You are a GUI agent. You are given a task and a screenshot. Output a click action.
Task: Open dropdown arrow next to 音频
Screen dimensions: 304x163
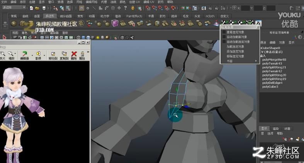(44, 56)
